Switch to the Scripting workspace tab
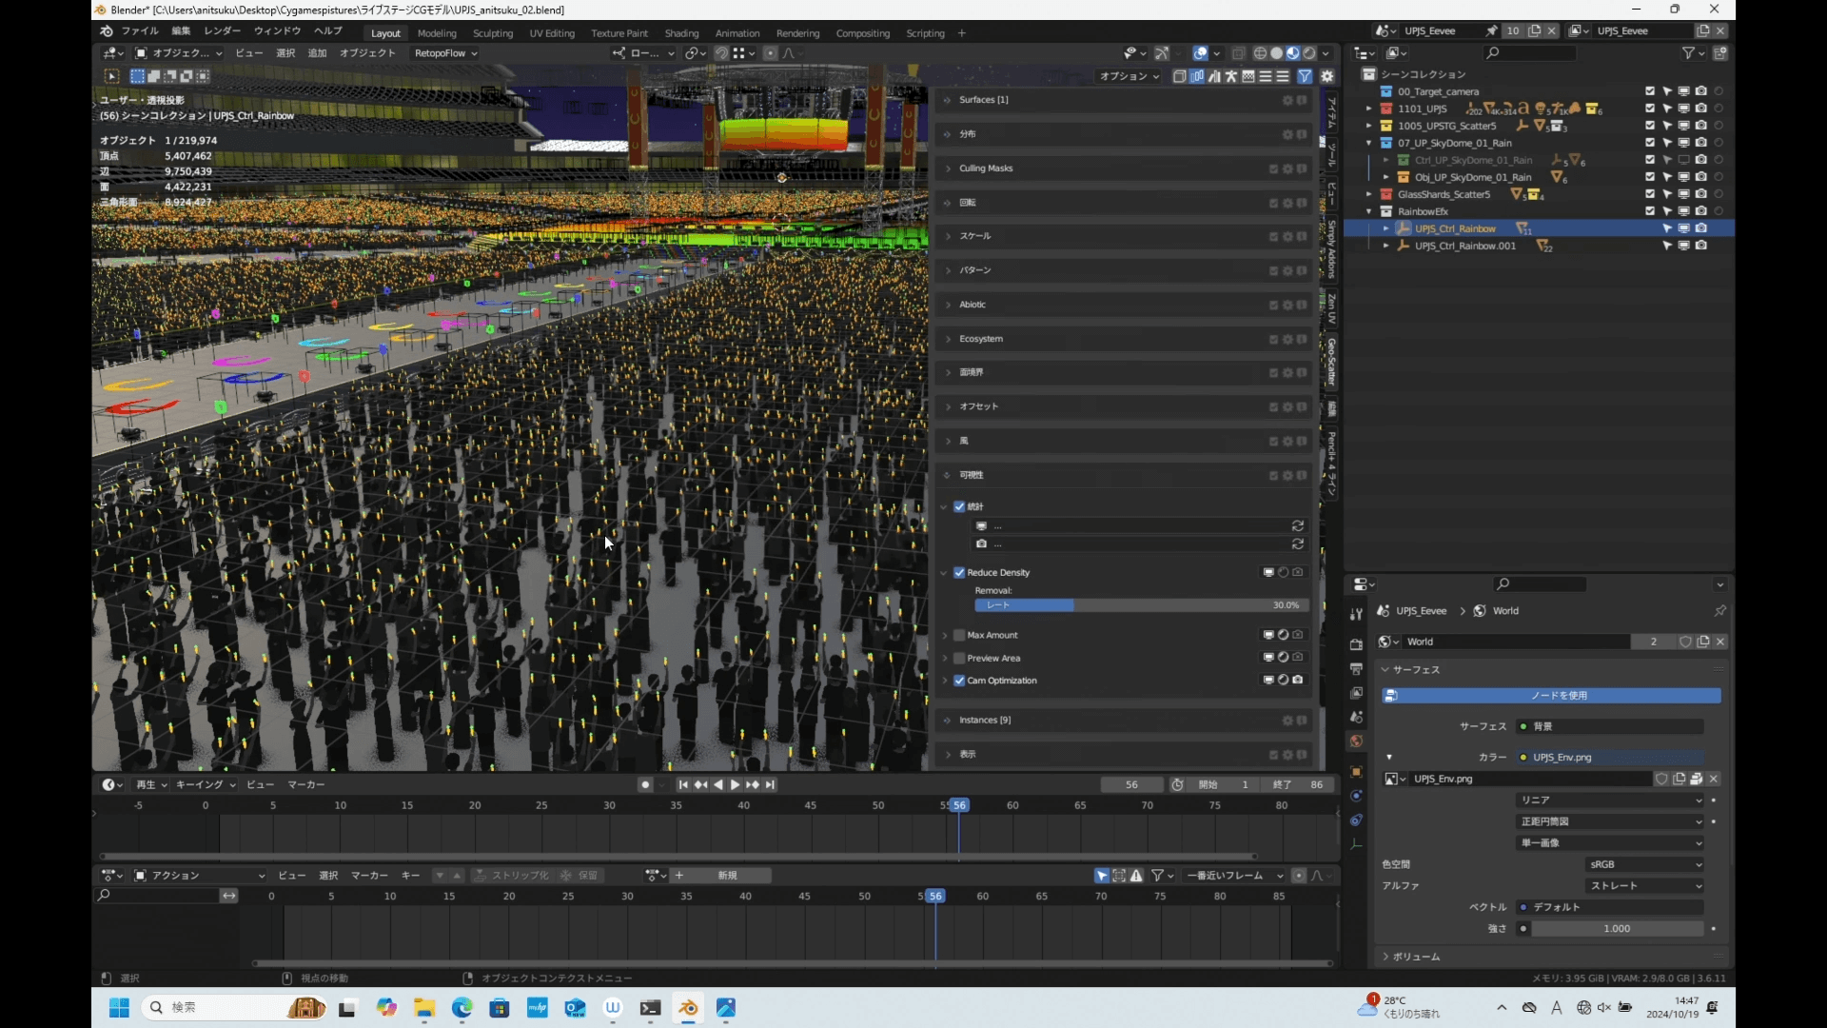Image resolution: width=1827 pixels, height=1028 pixels. pyautogui.click(x=925, y=33)
